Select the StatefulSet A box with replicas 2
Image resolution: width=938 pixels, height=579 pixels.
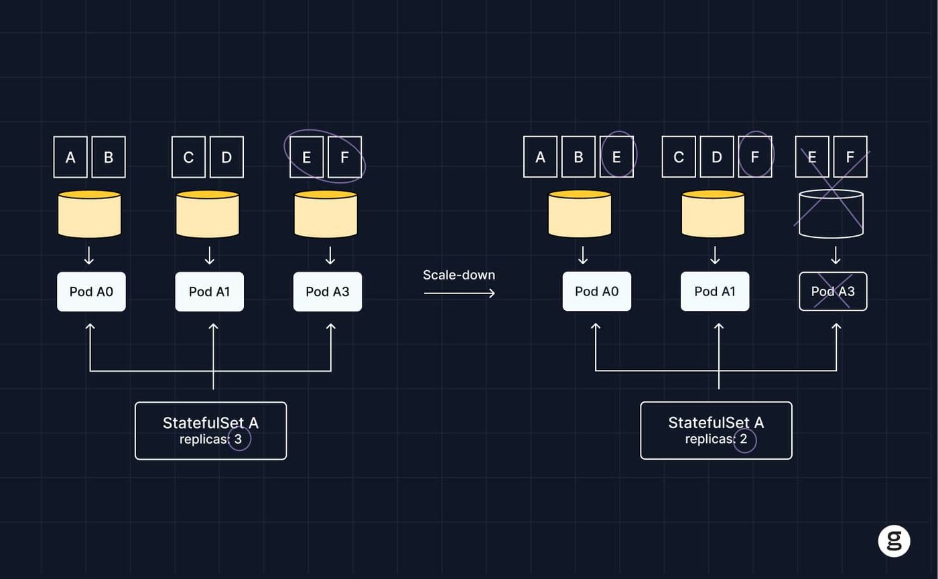716,431
